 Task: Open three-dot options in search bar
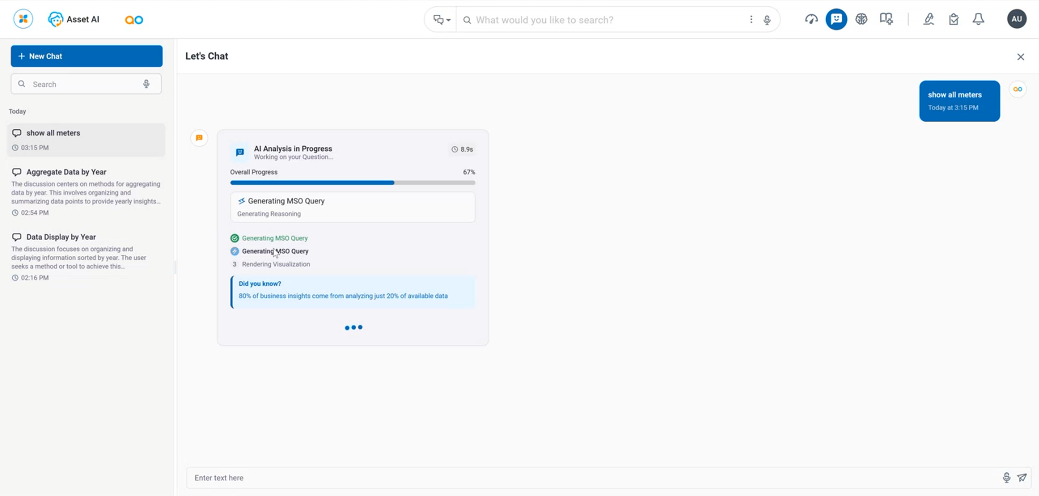tap(751, 19)
